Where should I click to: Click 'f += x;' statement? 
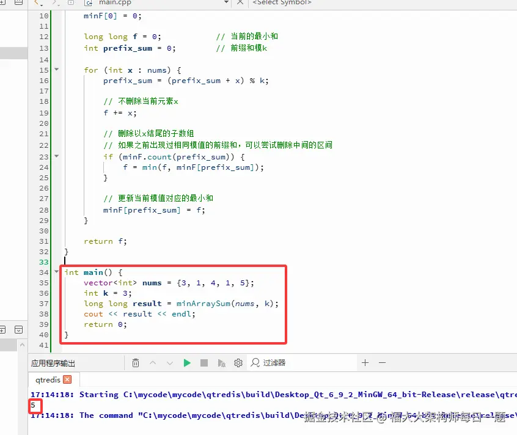[x=120, y=113]
